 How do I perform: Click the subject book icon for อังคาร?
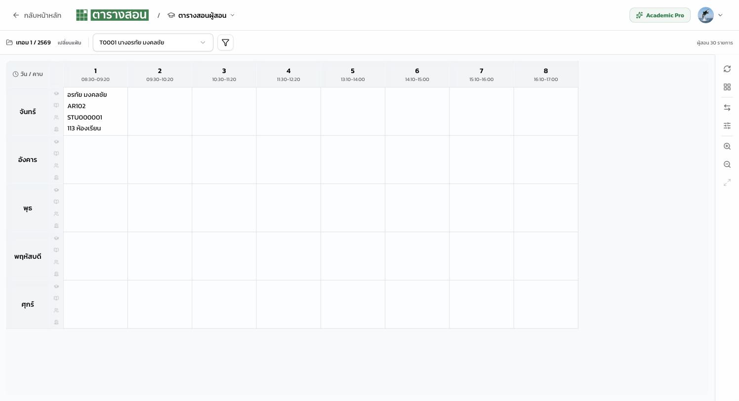click(x=56, y=154)
